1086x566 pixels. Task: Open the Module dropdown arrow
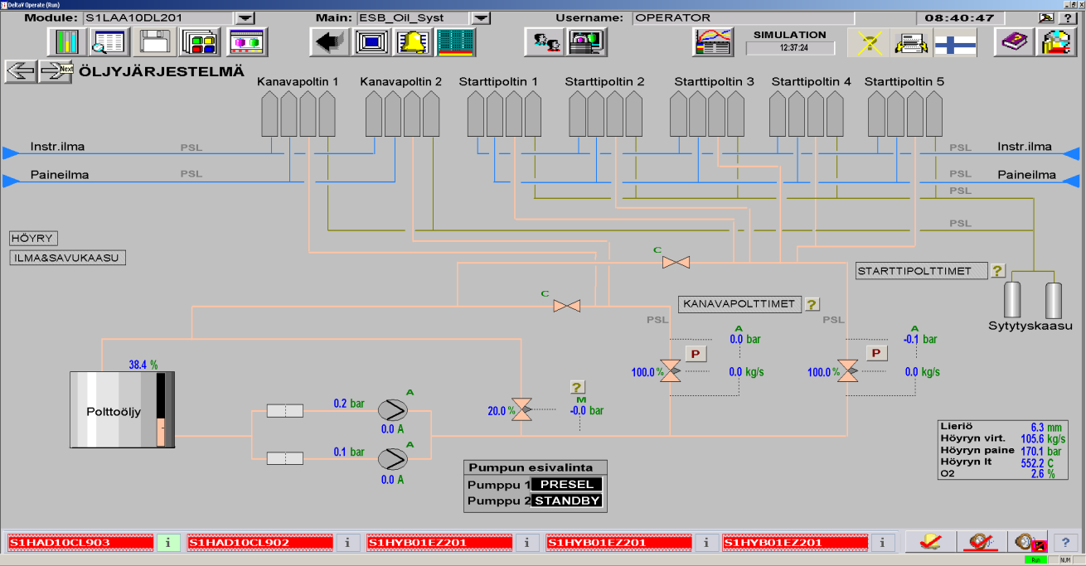click(x=245, y=17)
